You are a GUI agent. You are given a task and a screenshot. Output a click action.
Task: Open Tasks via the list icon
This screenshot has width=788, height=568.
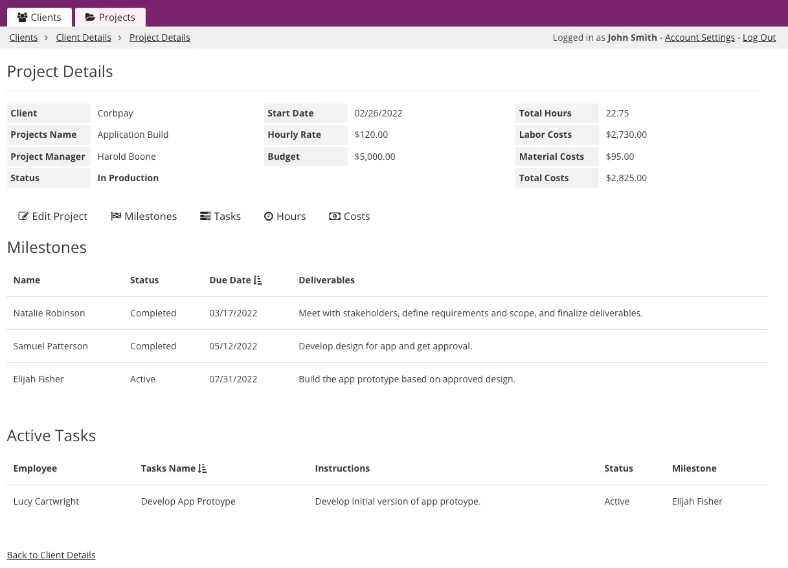[205, 216]
